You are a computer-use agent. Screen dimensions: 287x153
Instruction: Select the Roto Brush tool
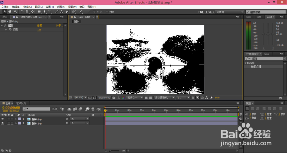[73, 12]
